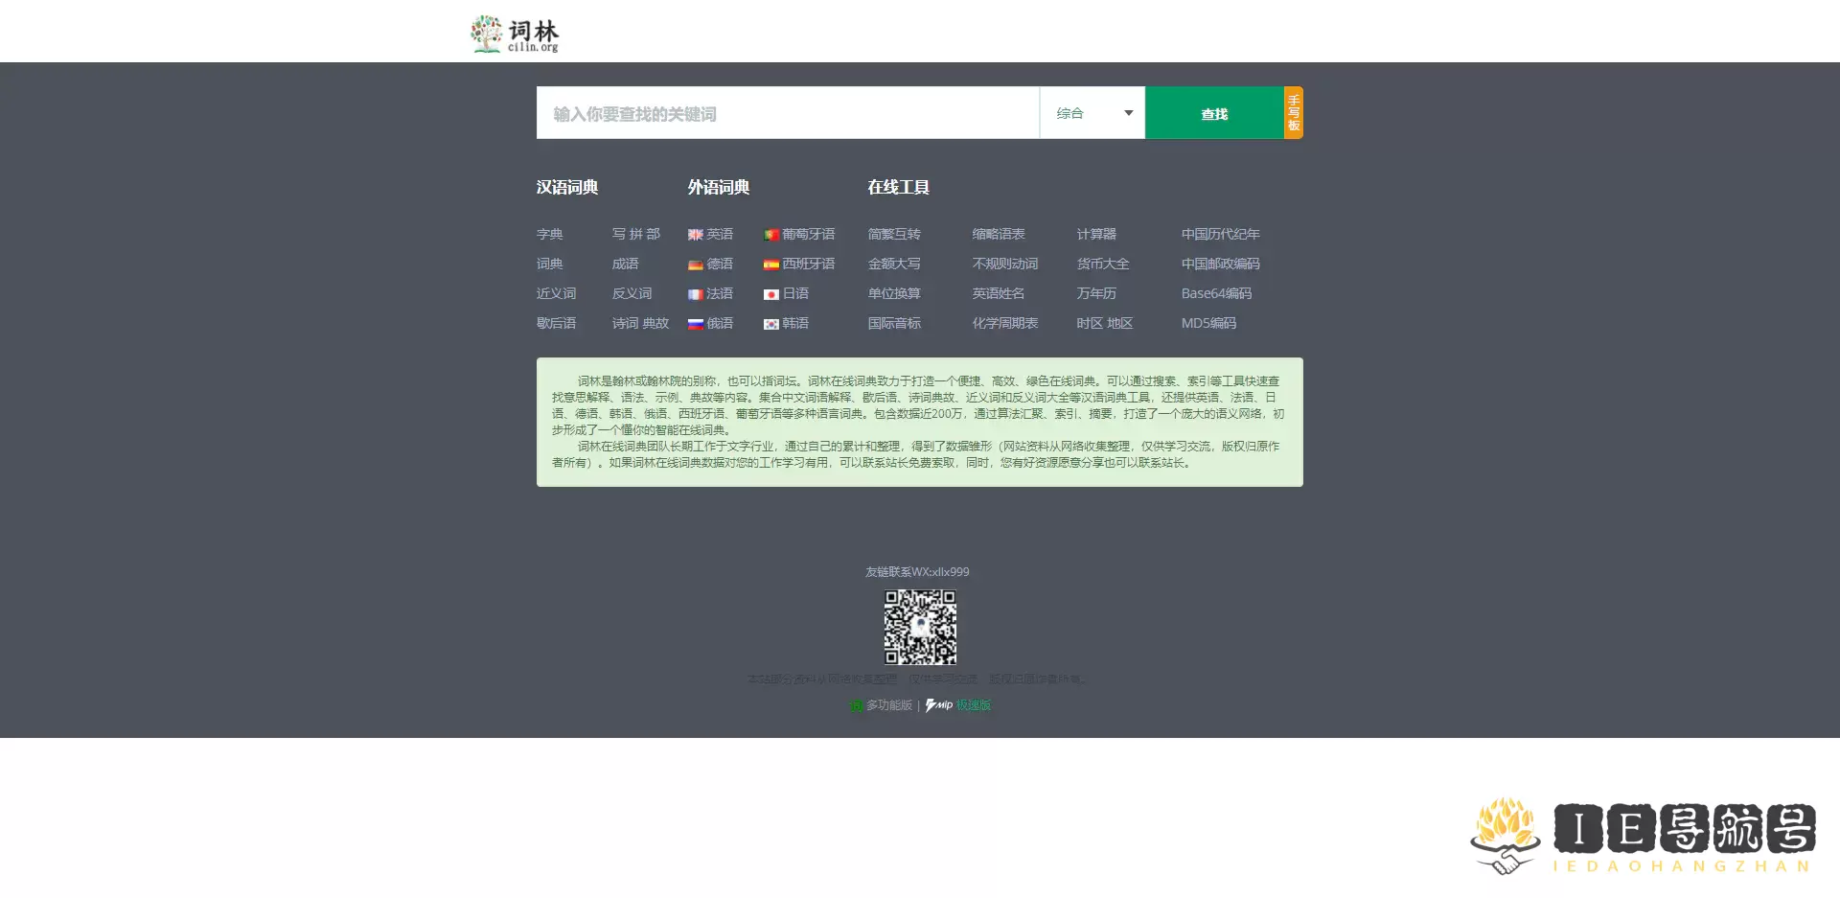This screenshot has width=1840, height=898.
Task: Open the 成语 idiom dictionary link
Action: coord(624,264)
